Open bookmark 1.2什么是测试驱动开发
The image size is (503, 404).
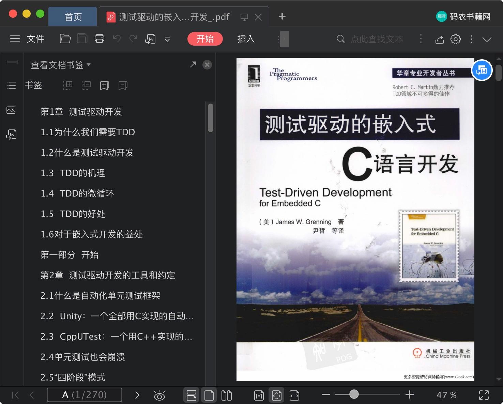87,153
